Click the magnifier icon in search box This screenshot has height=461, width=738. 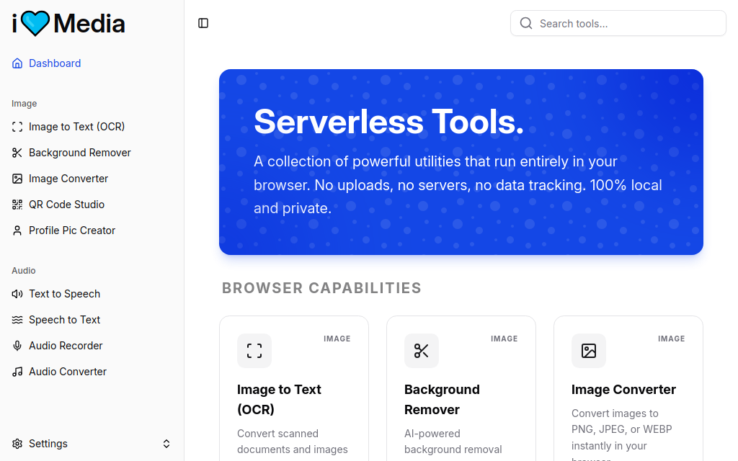pyautogui.click(x=525, y=23)
